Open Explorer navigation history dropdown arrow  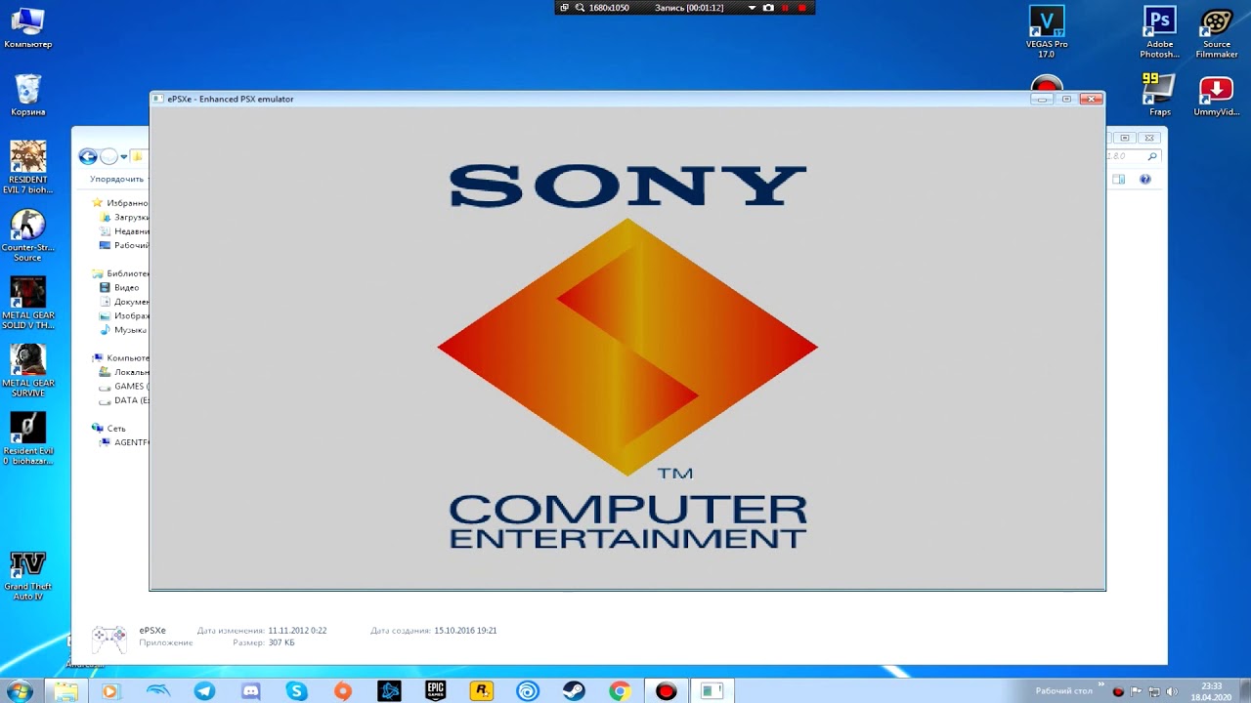pos(124,157)
